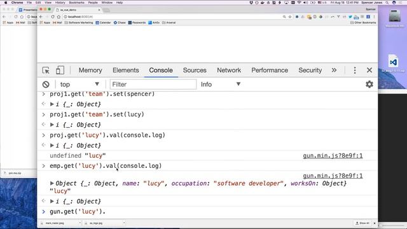
Task: Go to home page in front Chrome window
Action: [x=59, y=17]
